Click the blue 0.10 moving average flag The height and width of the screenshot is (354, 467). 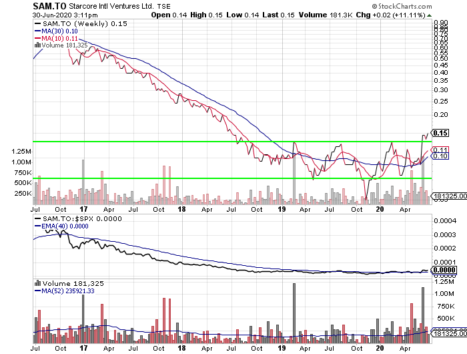440,156
